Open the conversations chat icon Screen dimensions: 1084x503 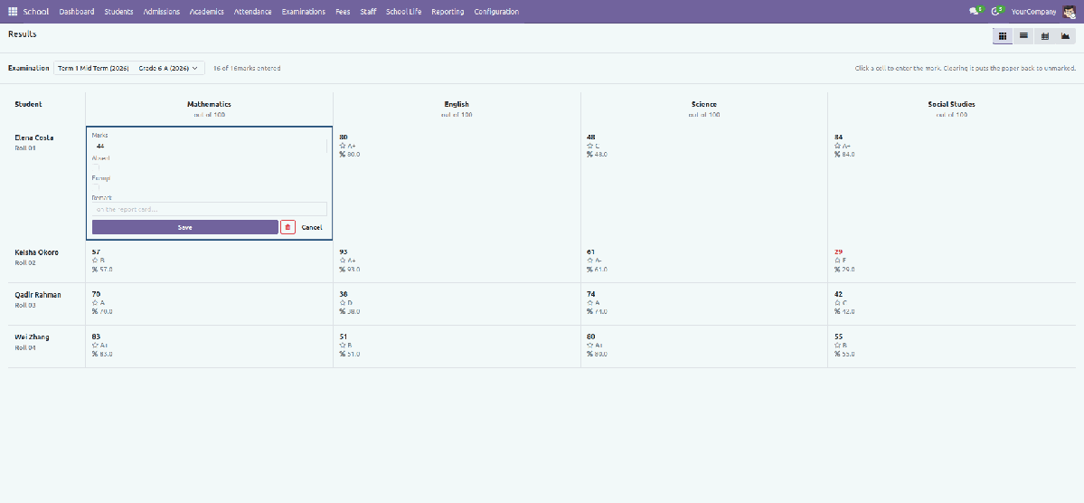tap(976, 12)
